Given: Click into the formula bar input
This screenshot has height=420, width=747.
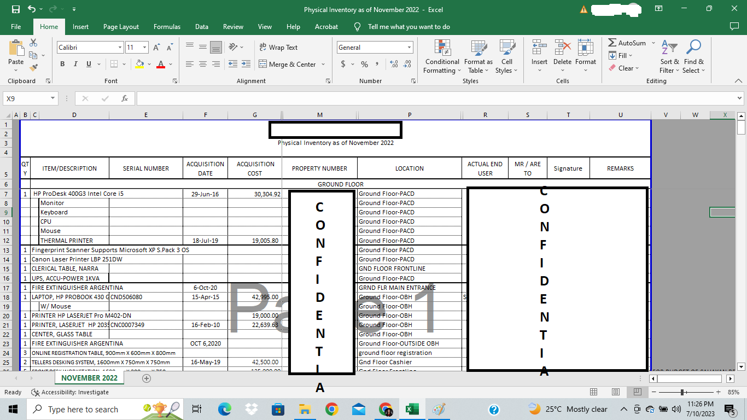Looking at the screenshot, I should (x=435, y=98).
